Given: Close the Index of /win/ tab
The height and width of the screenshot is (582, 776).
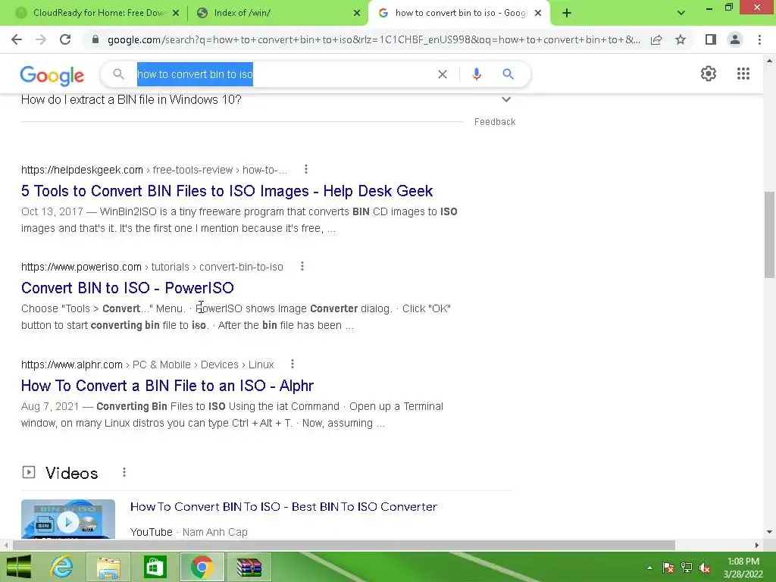Looking at the screenshot, I should coord(357,13).
